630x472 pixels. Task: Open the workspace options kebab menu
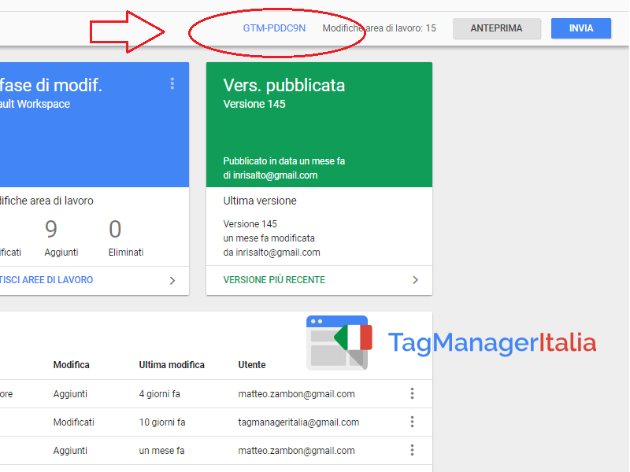(172, 84)
